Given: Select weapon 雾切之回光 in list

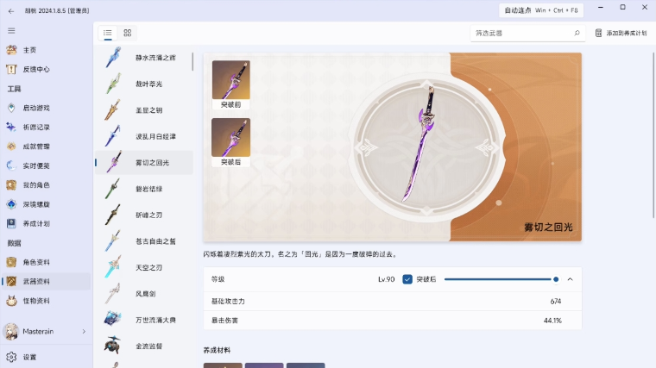Looking at the screenshot, I should (x=144, y=163).
